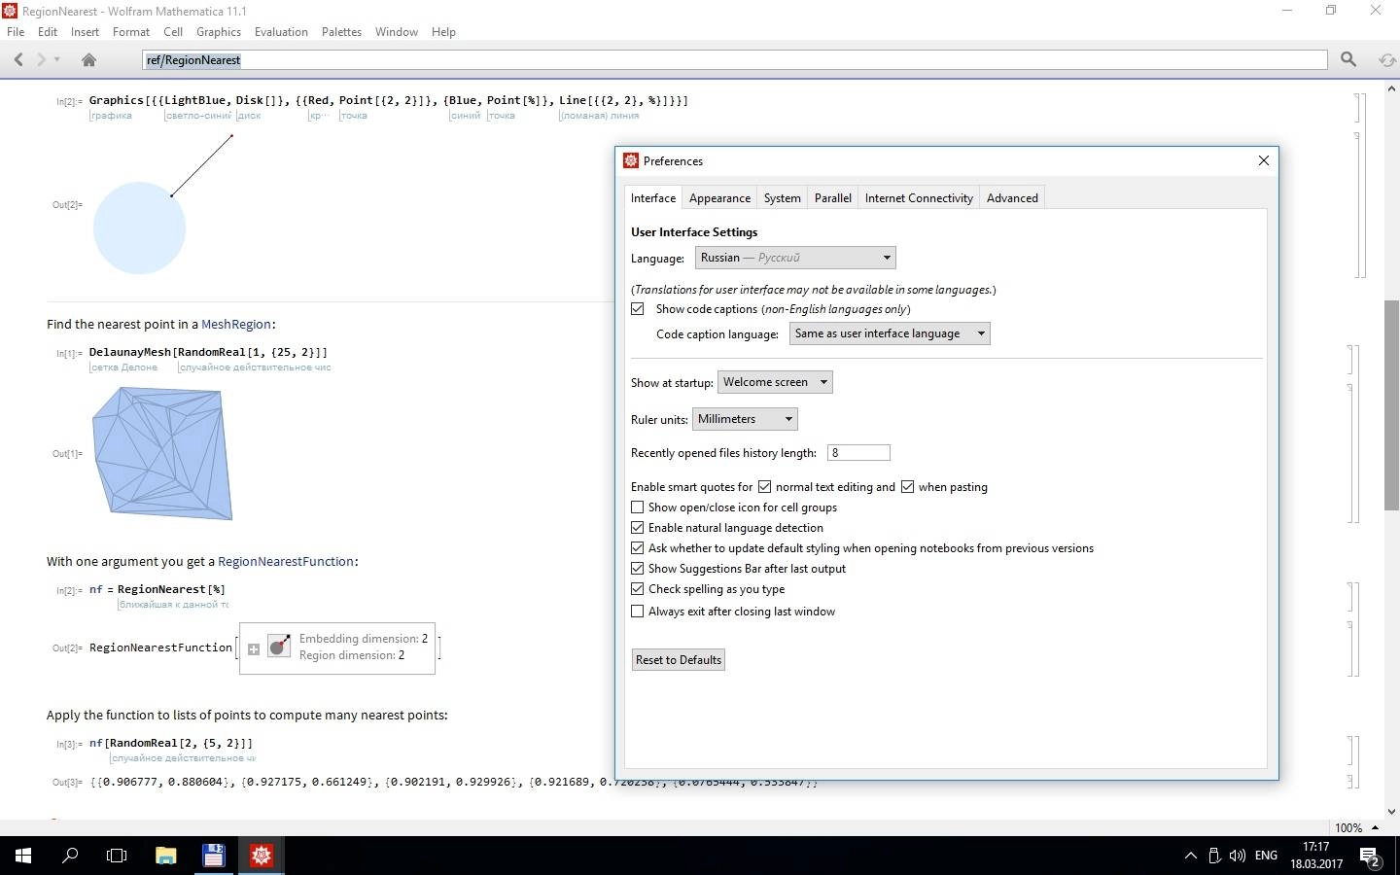Open the taskbar clock showing 17:17
The height and width of the screenshot is (875, 1400).
(1316, 856)
